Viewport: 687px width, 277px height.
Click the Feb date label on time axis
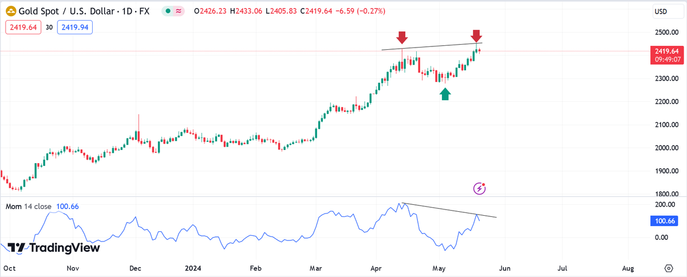coord(256,267)
